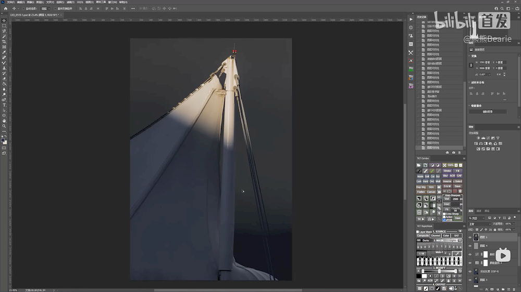
Task: Uncheck the sRGB checkbox
Action: [x=444, y=220]
